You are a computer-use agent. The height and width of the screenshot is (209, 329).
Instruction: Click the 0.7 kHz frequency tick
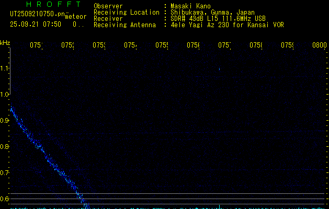(5, 172)
